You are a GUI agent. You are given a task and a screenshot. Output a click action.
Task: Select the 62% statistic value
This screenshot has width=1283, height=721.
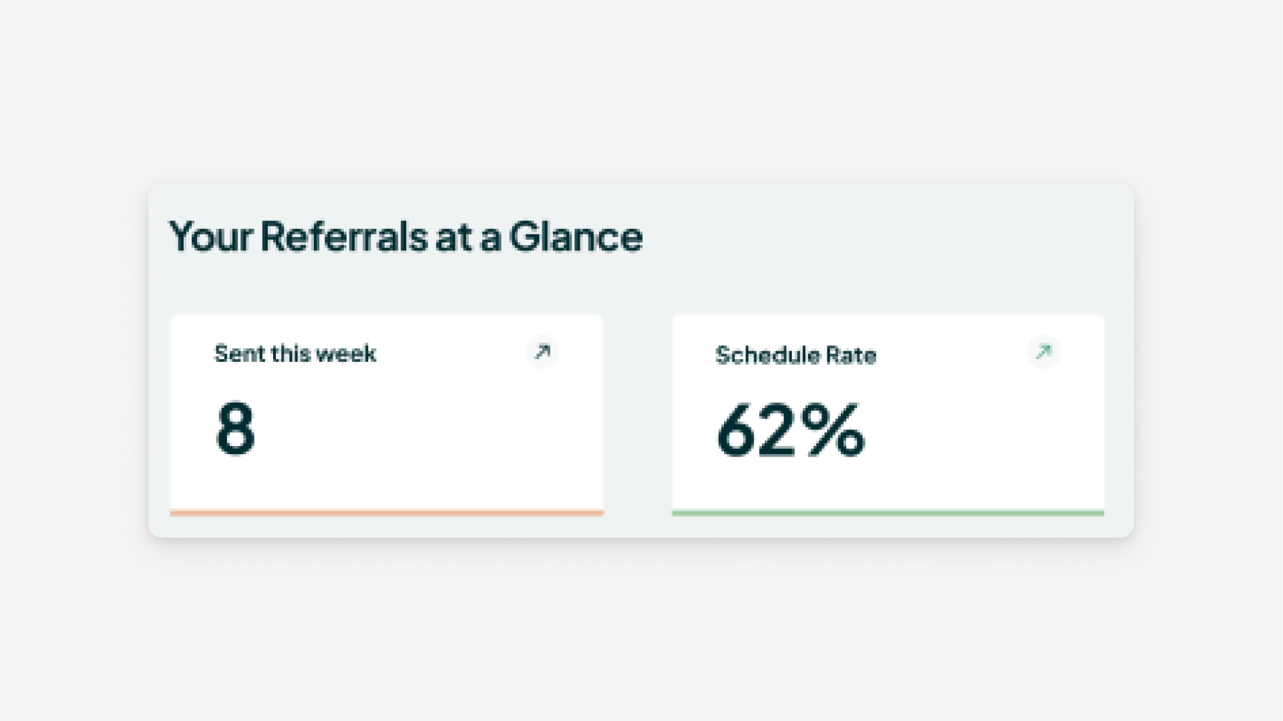coord(791,431)
